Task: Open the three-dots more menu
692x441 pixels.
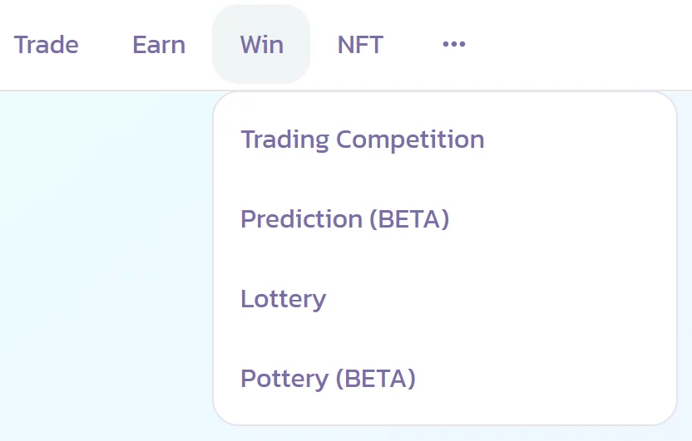Action: click(x=453, y=45)
